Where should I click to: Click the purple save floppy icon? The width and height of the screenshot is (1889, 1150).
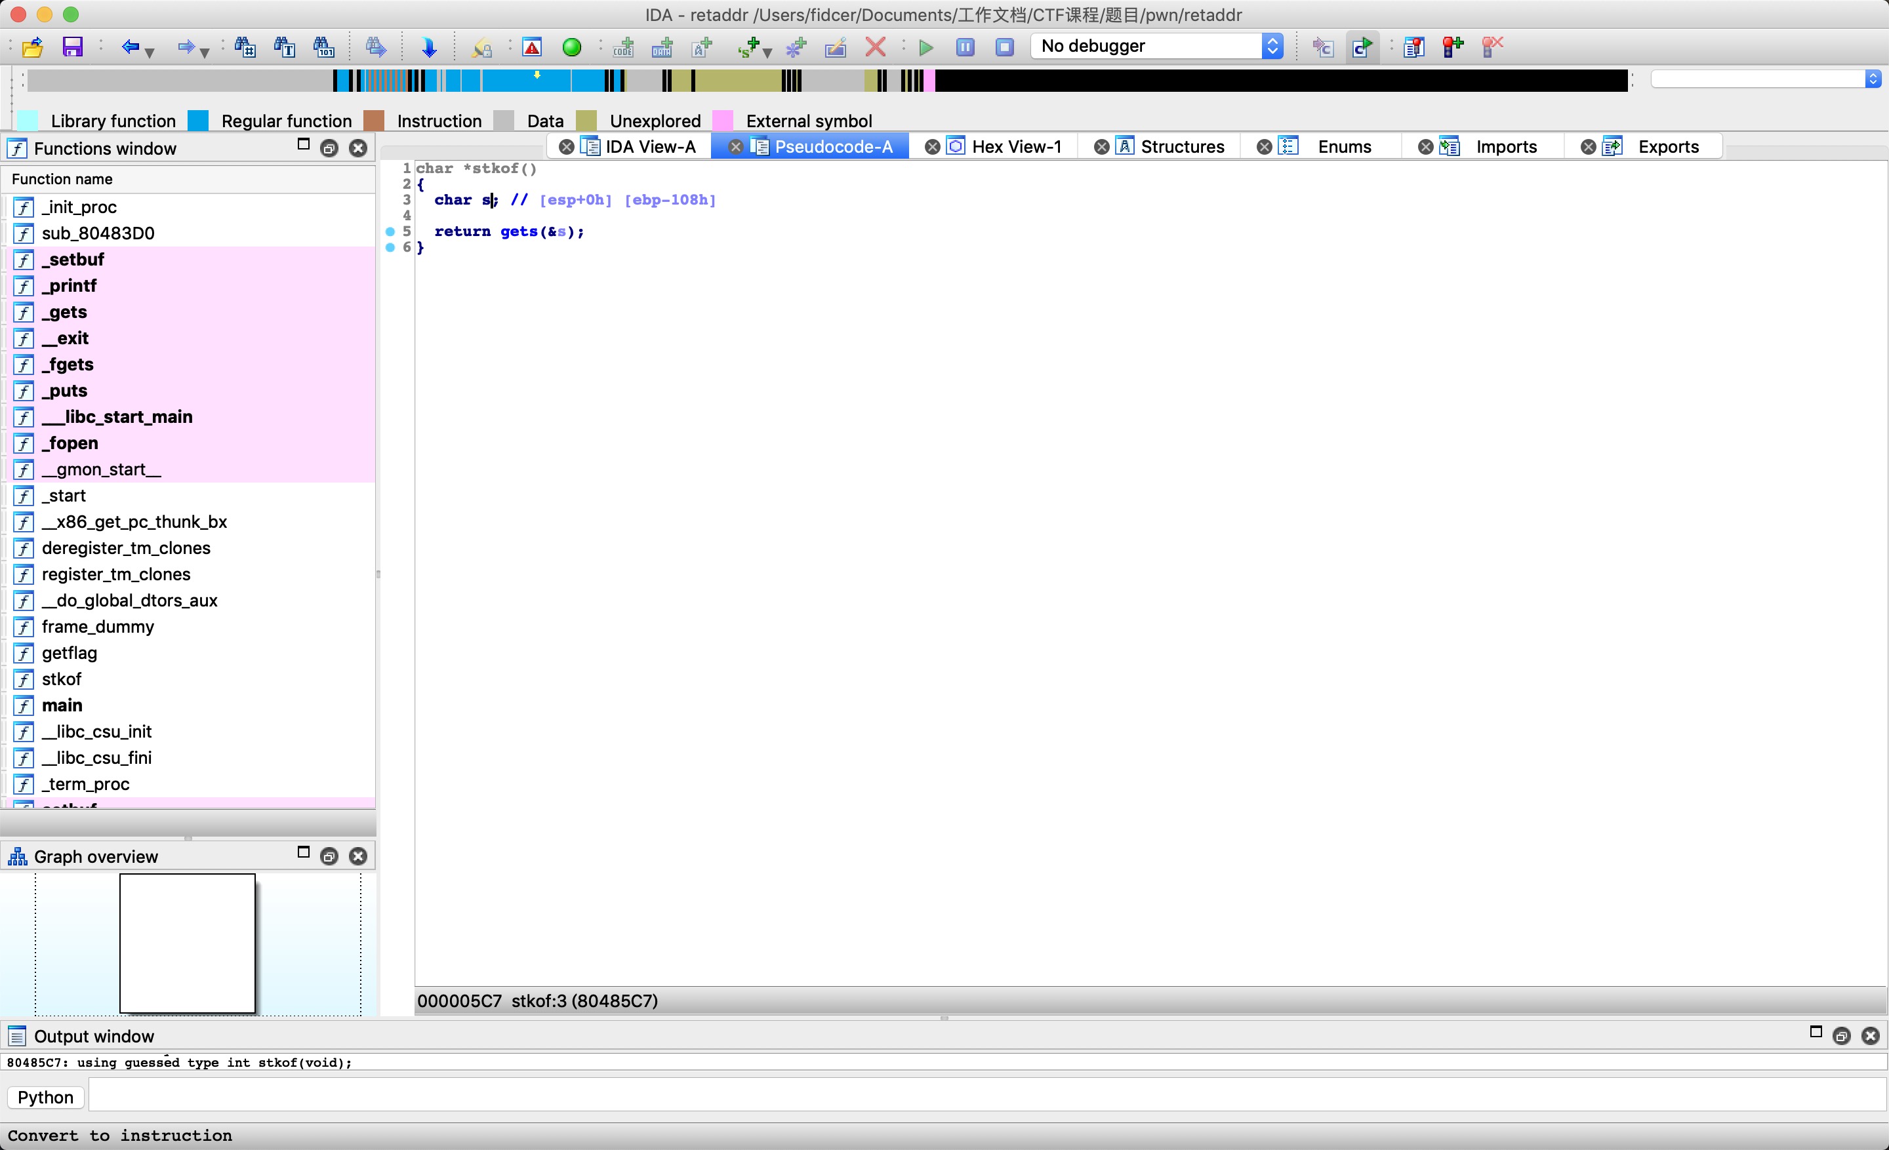72,47
